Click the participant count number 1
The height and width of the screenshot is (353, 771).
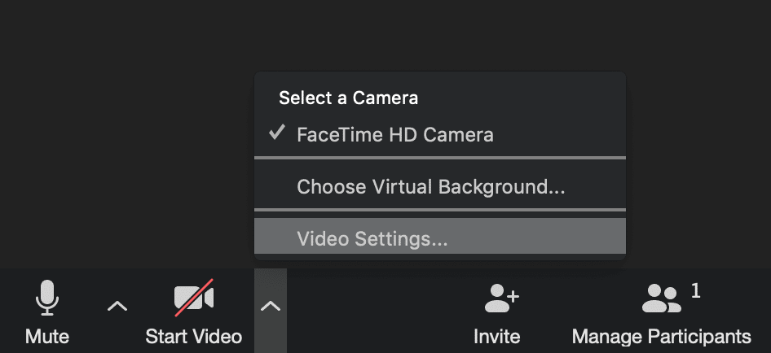(695, 290)
